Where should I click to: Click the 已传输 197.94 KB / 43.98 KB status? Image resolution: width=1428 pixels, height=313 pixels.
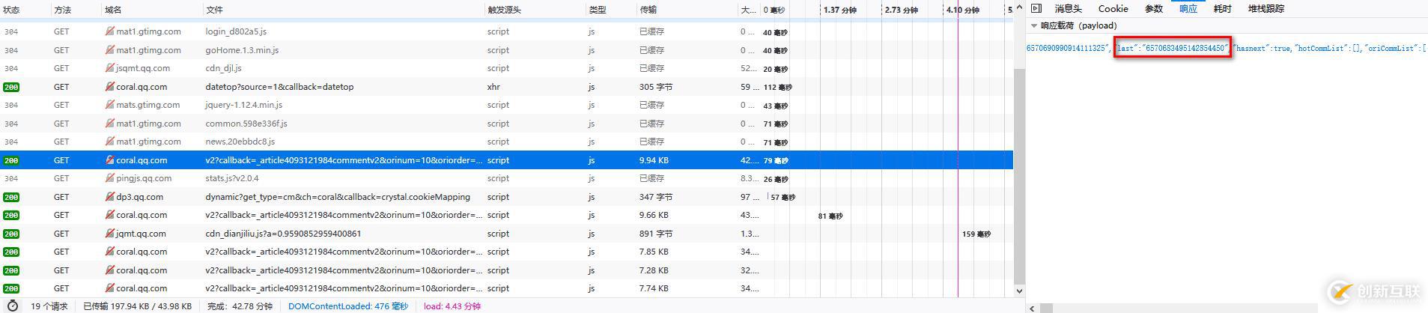coord(137,306)
